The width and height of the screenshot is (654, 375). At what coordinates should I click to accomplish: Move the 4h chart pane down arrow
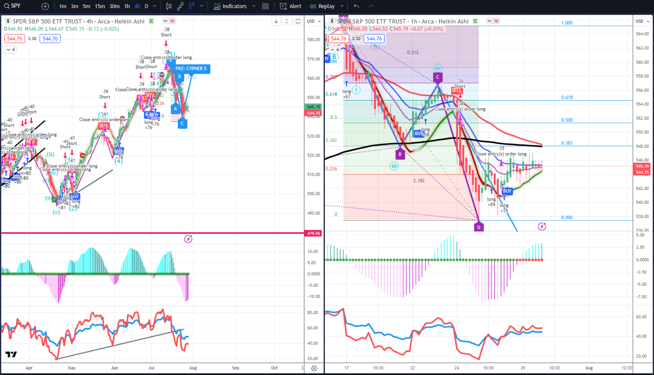point(276,21)
